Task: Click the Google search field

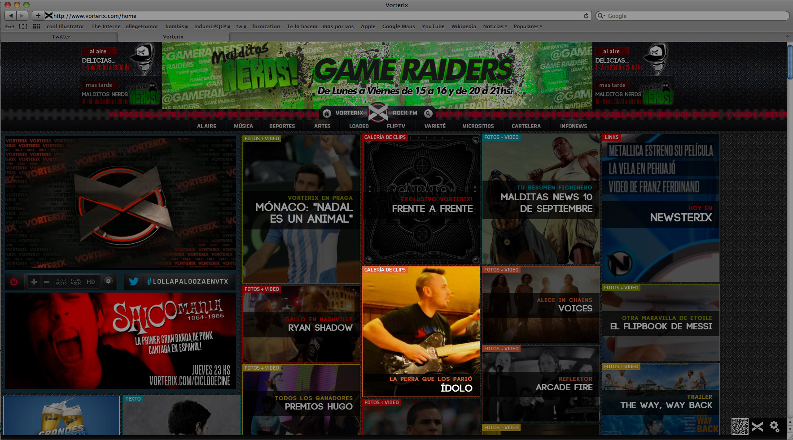Action: [x=692, y=16]
